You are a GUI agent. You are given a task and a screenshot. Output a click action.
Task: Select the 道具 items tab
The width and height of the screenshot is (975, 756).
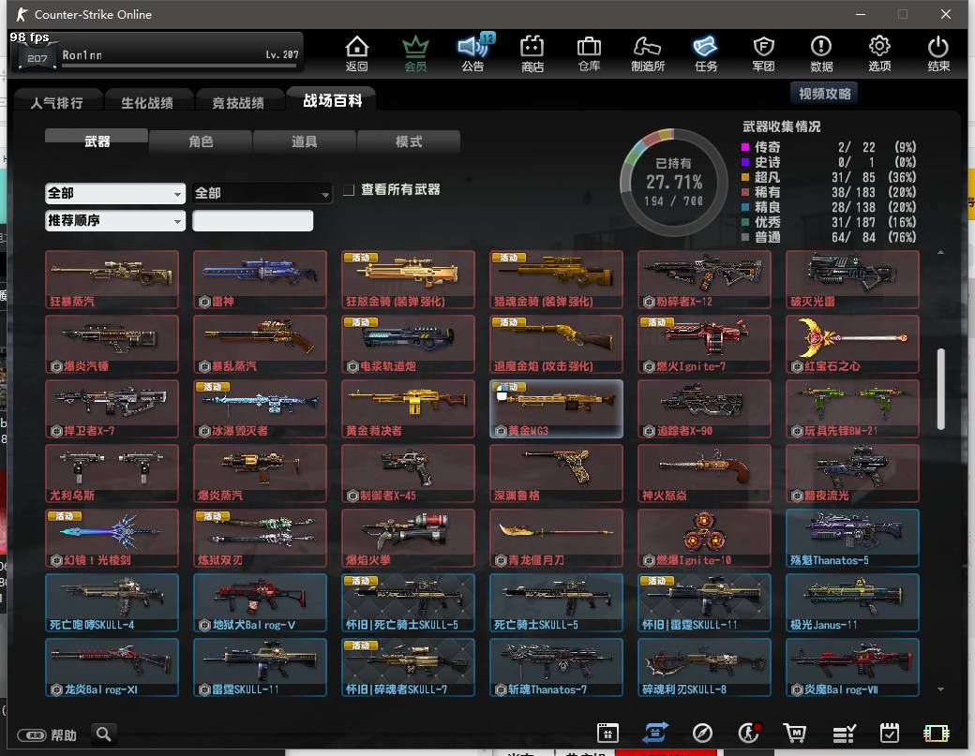click(304, 141)
